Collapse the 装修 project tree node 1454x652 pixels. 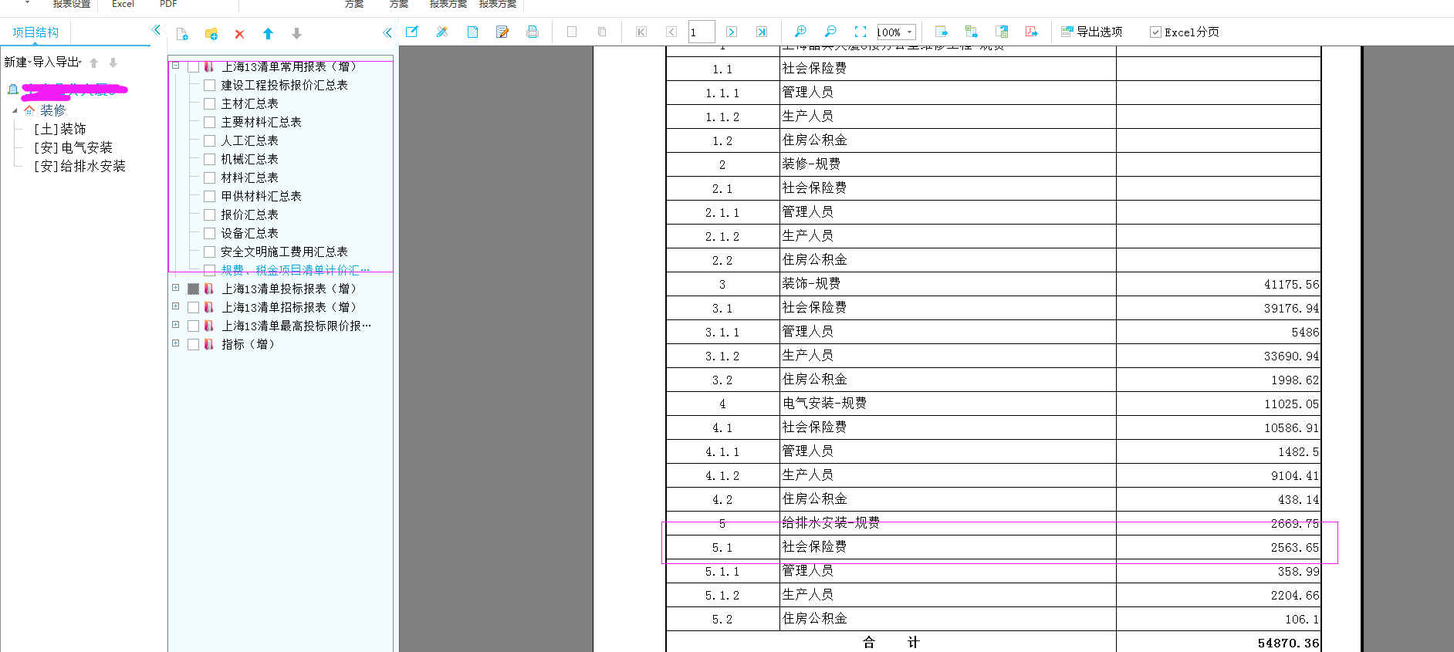coord(15,110)
